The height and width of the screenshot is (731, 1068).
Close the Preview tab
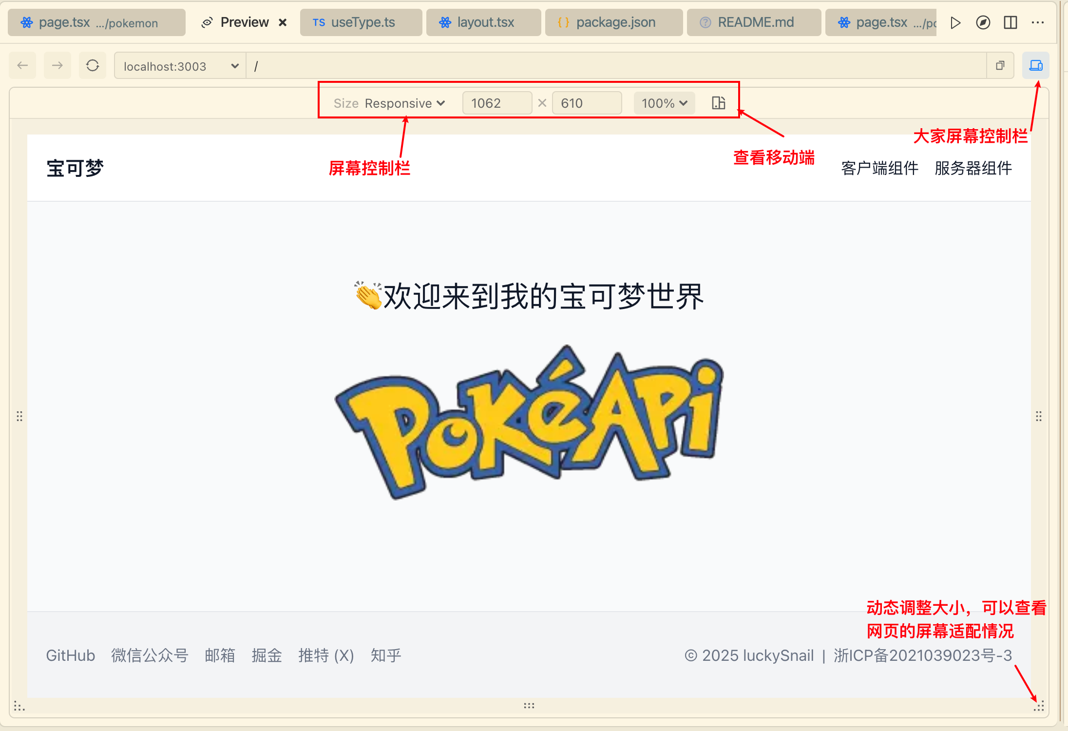[x=283, y=22]
